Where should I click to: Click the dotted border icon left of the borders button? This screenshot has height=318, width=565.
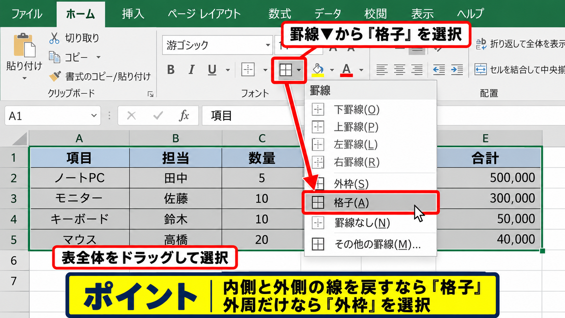point(248,70)
